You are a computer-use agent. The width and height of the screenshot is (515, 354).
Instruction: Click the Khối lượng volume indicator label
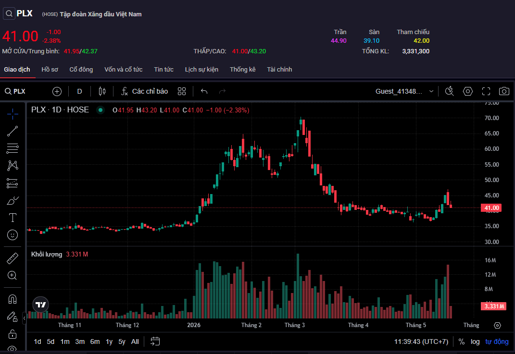(x=47, y=254)
